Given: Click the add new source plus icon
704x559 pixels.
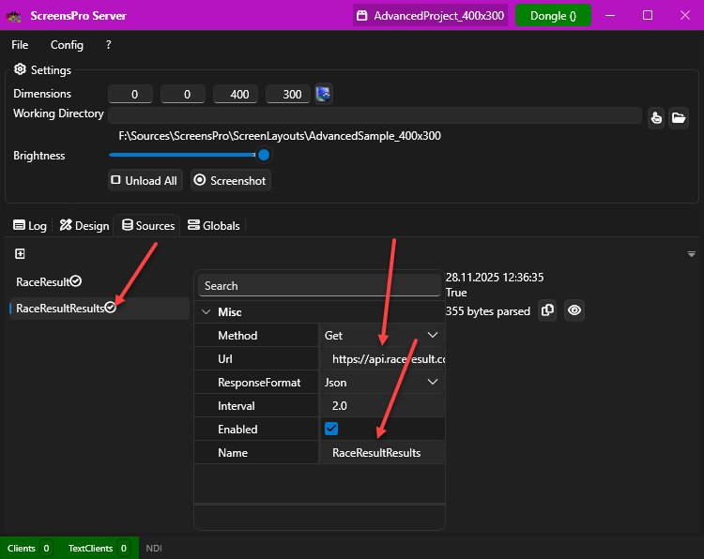Looking at the screenshot, I should [x=20, y=254].
